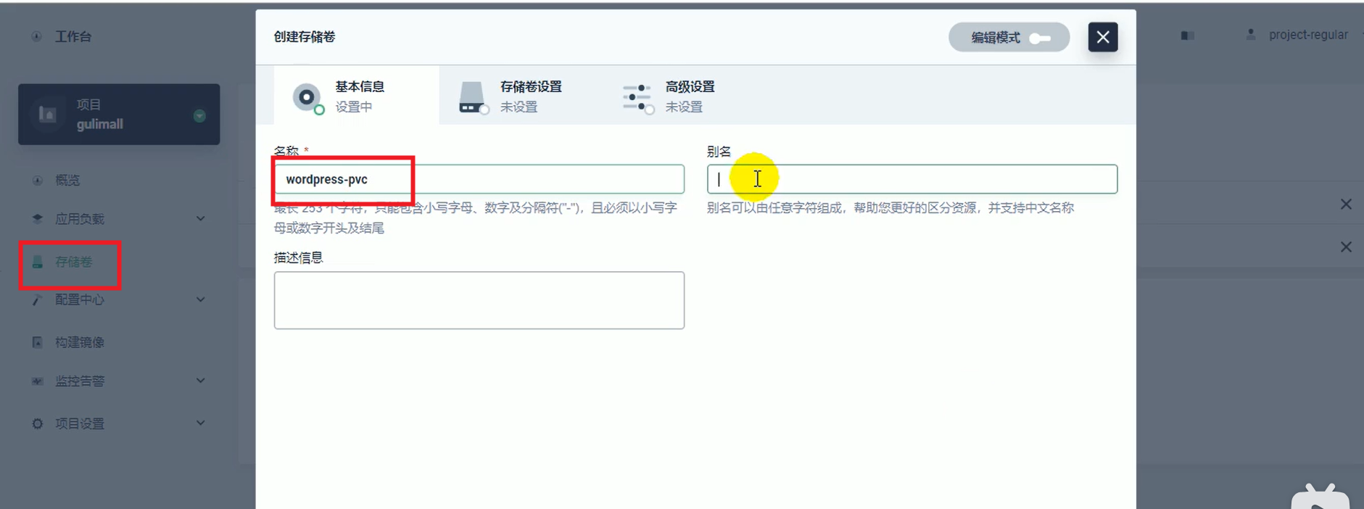Screen dimensions: 1364x509
Task: Expand the 项目设置 chevron
Action: coord(201,423)
